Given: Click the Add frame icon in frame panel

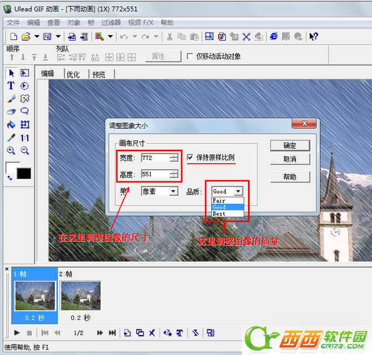Looking at the screenshot, I should [127, 333].
